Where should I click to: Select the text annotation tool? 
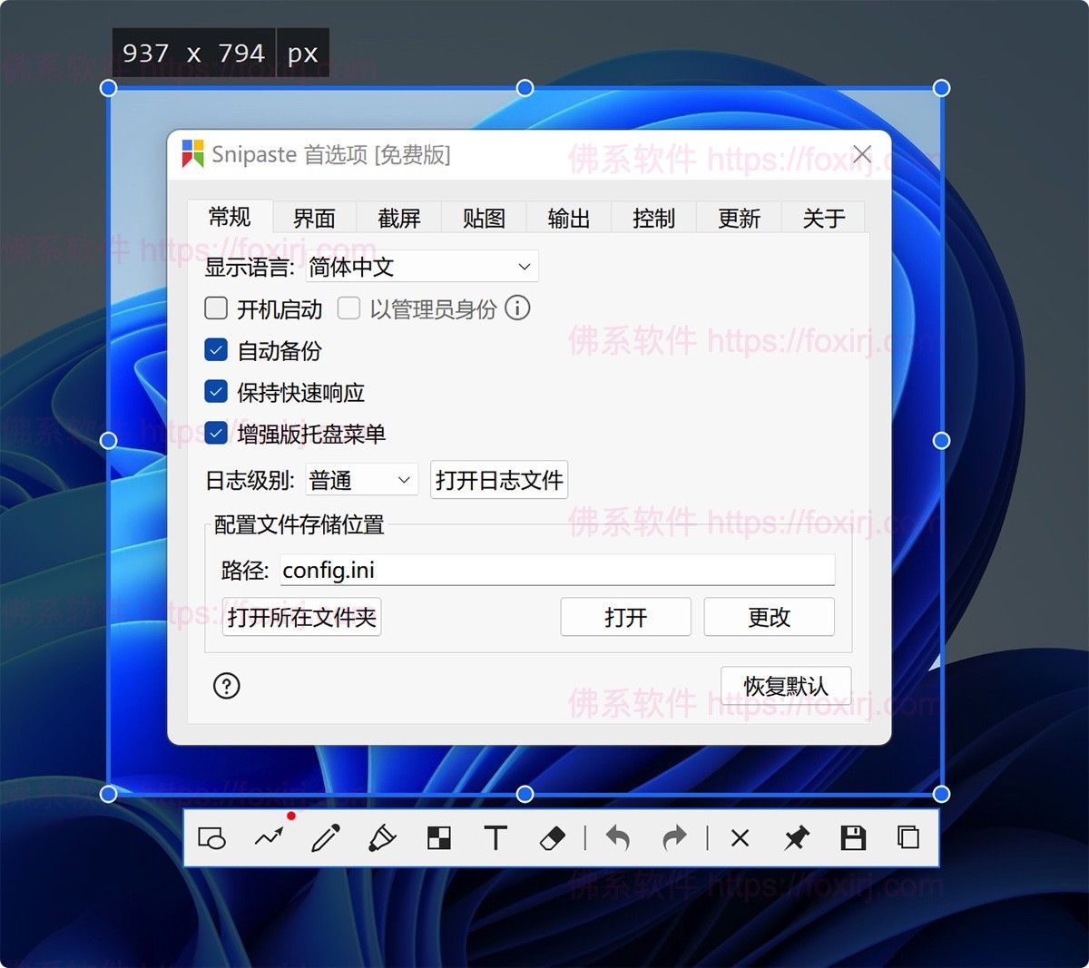coord(495,838)
